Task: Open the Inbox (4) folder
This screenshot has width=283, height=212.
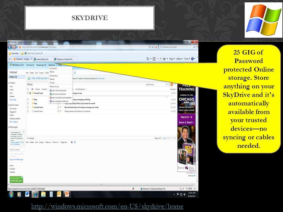Action: 17,77
